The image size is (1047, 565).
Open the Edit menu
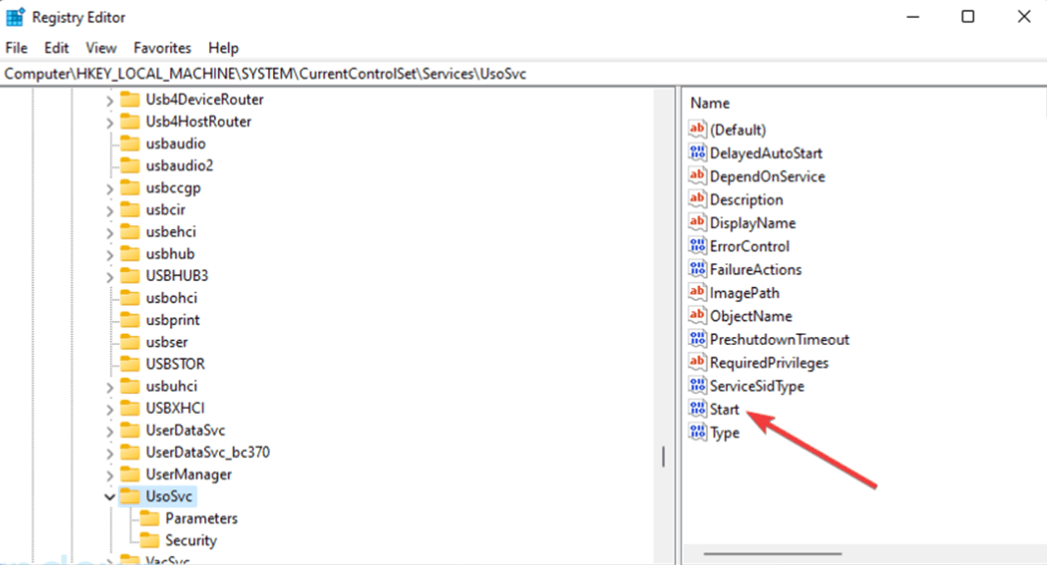tap(57, 48)
